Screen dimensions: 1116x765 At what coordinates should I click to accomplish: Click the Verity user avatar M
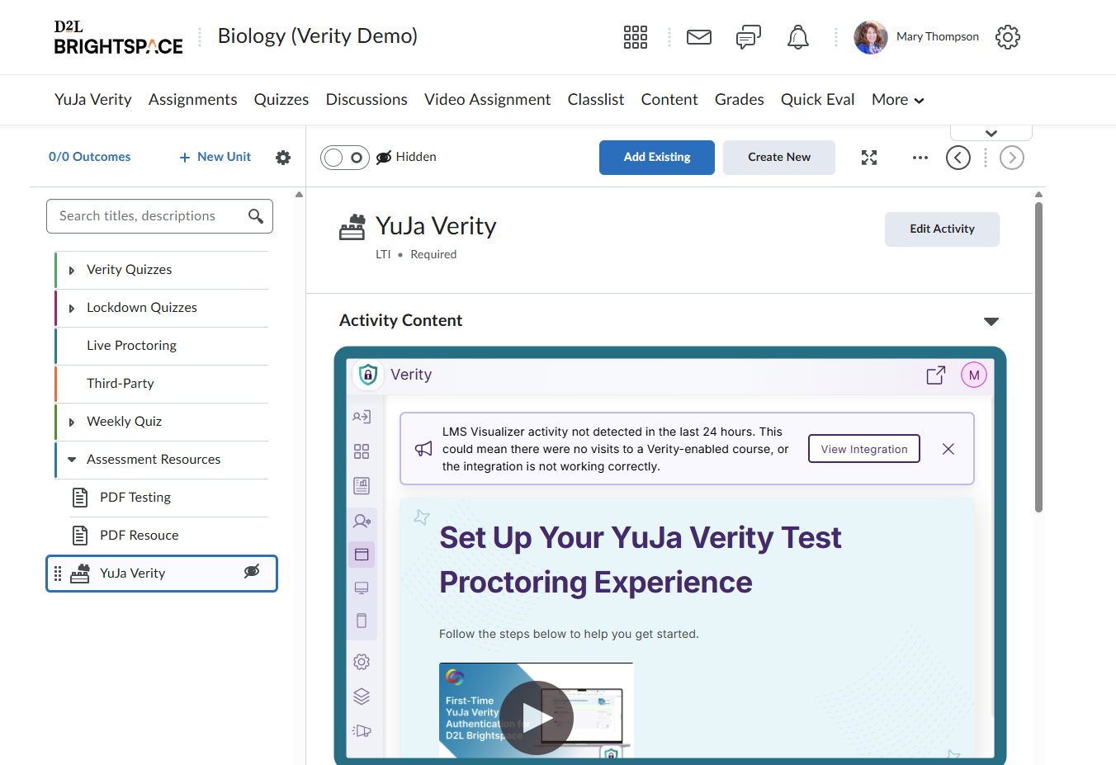pos(974,375)
